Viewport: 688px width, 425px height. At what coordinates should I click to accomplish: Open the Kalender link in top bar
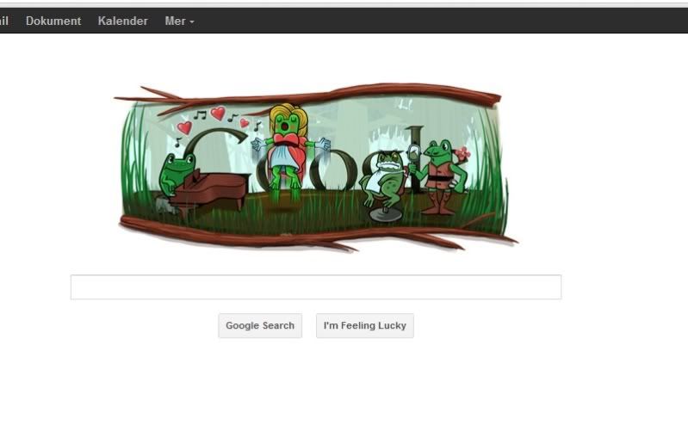coord(122,21)
